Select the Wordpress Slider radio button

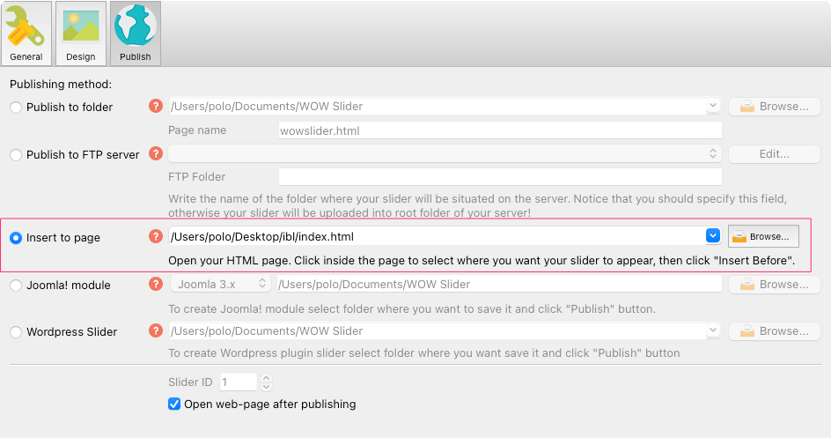click(x=16, y=332)
